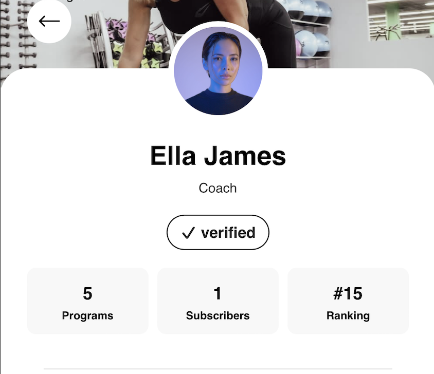Image resolution: width=434 pixels, height=374 pixels.
Task: Click the #15 ranking number
Action: point(348,293)
